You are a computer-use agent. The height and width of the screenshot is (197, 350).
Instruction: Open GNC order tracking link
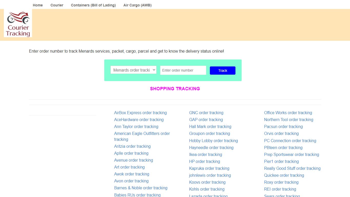click(206, 113)
